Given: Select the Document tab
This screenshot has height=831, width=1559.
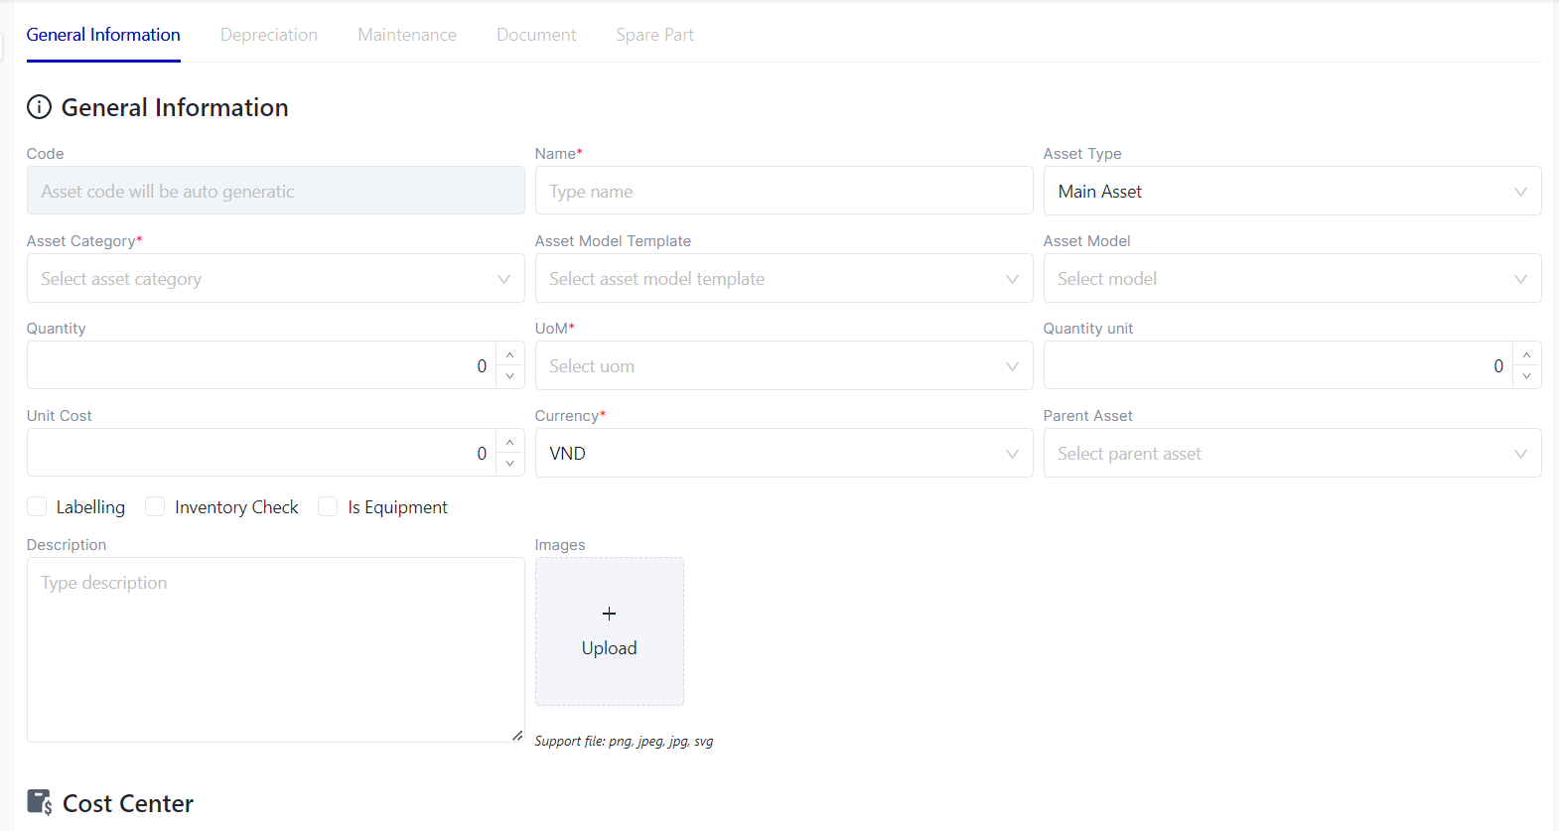Looking at the screenshot, I should coord(536,35).
